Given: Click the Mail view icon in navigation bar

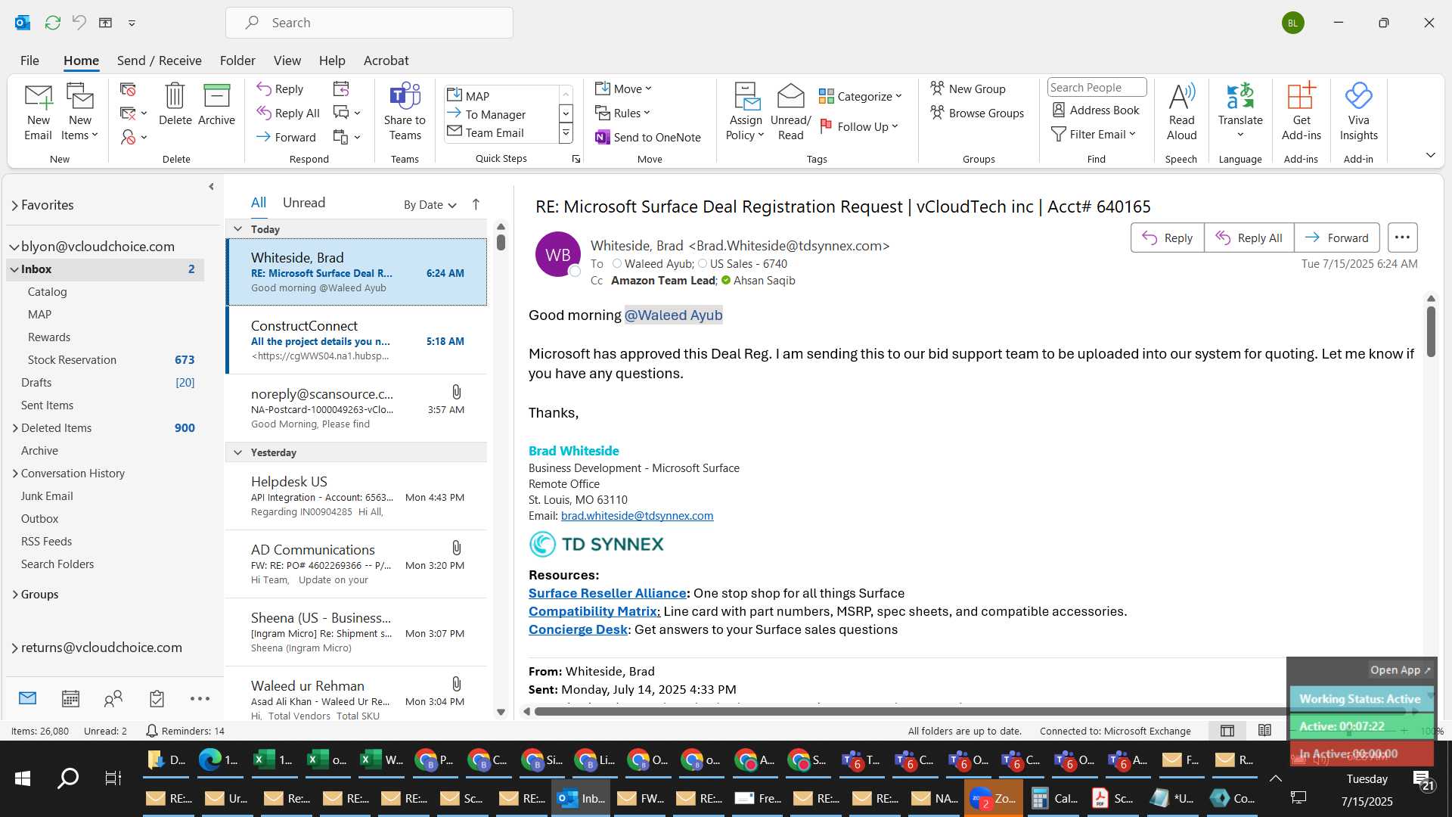Looking at the screenshot, I should click(x=27, y=698).
